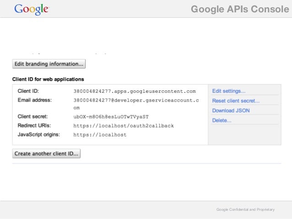The image size is (292, 219).
Task: Click the Delete link for this client
Action: [222, 121]
